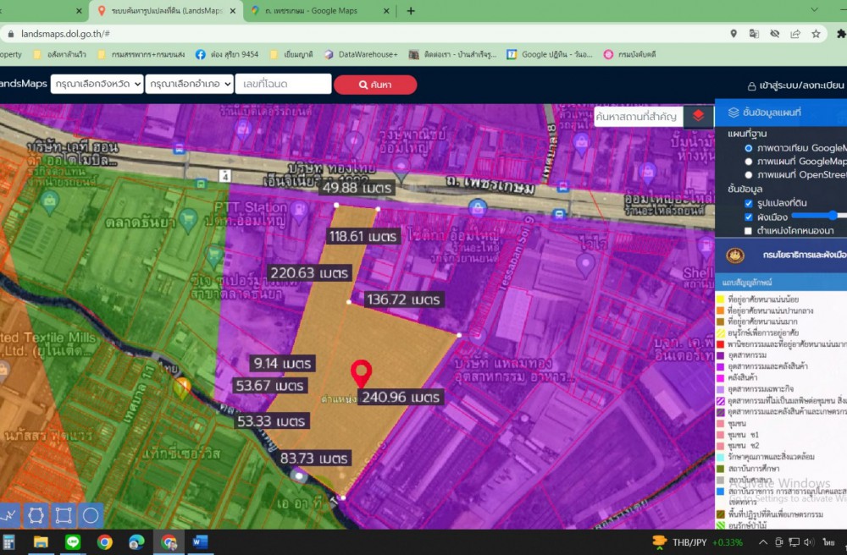
Task: Select the line measurement tool
Action: coord(8,514)
